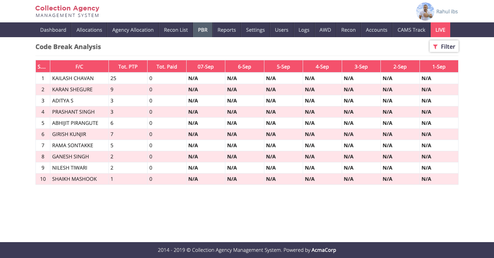The height and width of the screenshot is (258, 494).
Task: Click the F/C column header
Action: point(79,67)
